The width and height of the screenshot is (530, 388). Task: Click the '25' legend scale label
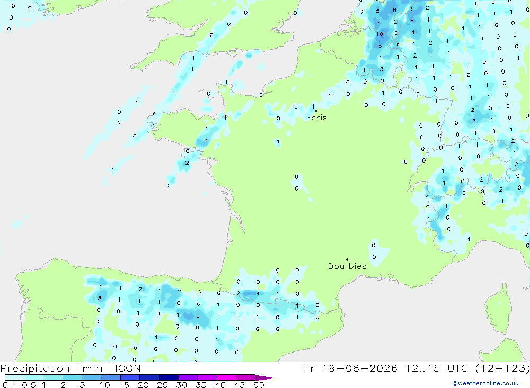163,385
